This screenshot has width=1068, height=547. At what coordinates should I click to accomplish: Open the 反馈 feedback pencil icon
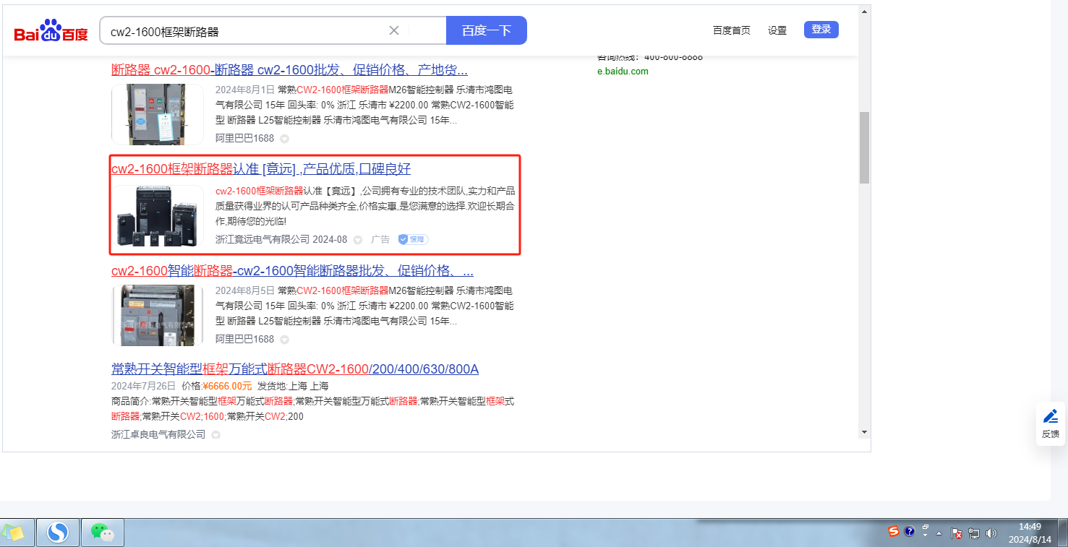tap(1051, 416)
